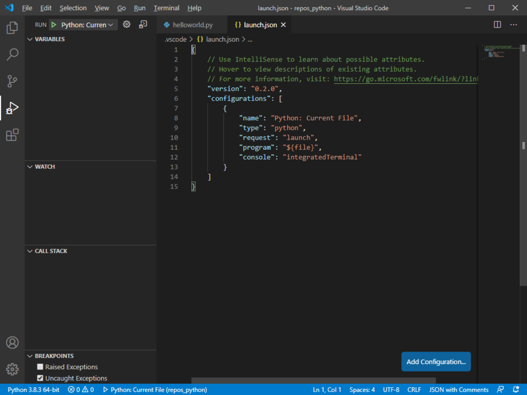Start debugging with the green play button
The image size is (527, 395).
pyautogui.click(x=54, y=25)
